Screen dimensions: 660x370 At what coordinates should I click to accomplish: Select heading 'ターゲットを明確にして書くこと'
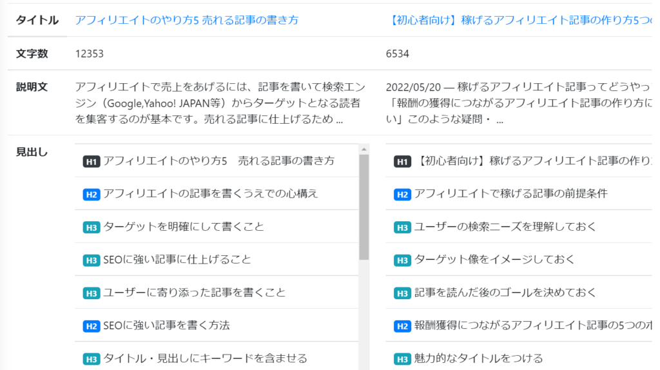tap(184, 226)
